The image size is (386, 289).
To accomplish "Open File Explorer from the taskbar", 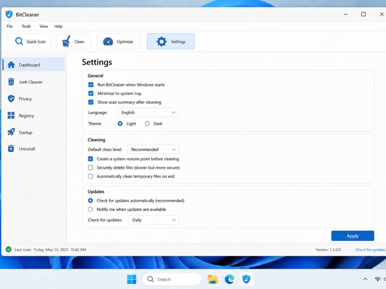I will tap(212, 279).
